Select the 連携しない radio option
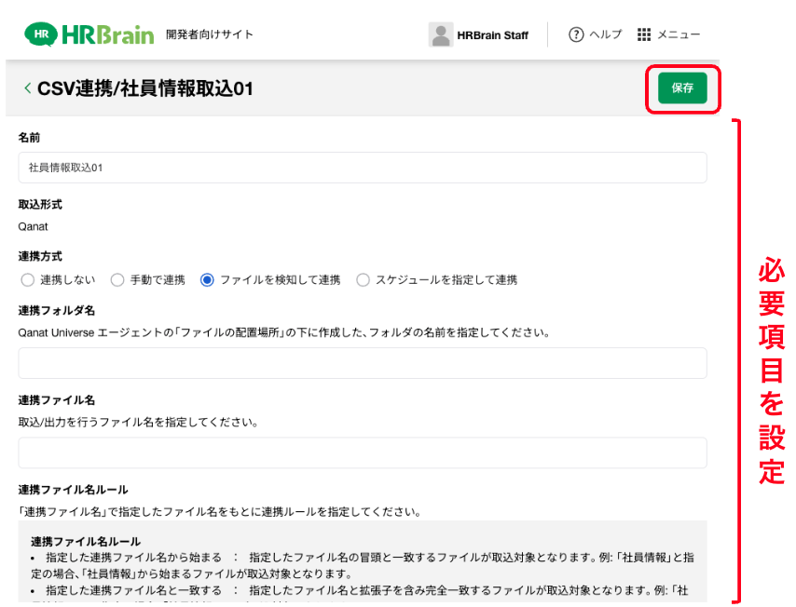Image resolution: width=796 pixels, height=607 pixels. (x=27, y=279)
